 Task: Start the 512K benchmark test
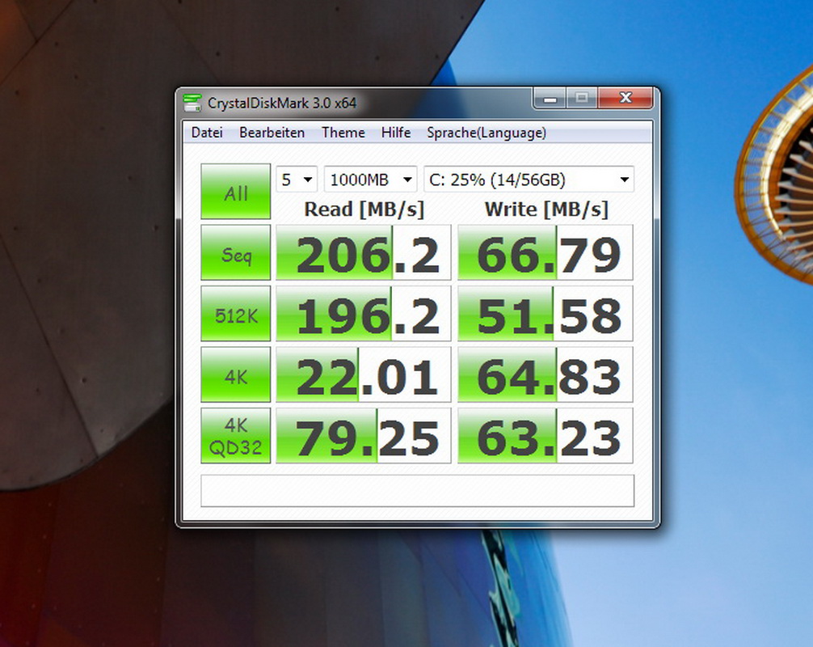click(236, 313)
